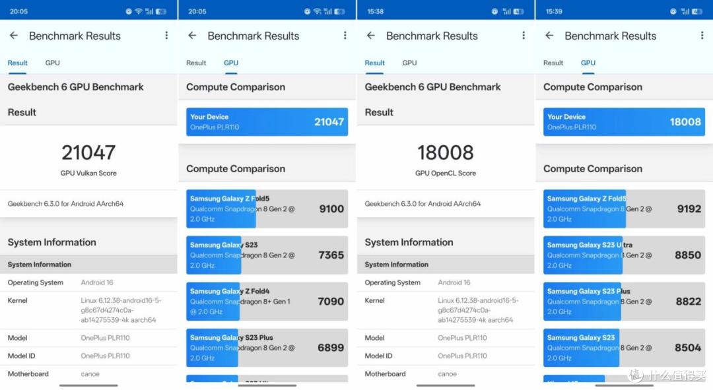Tap back arrow on OpenCL score result screen
The image size is (713, 390).
[x=370, y=36]
